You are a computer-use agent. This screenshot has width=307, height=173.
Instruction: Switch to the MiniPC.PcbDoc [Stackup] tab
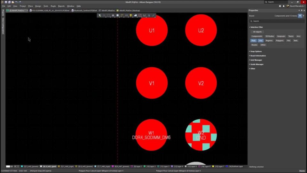coord(128,10)
